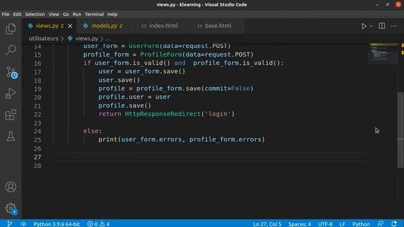Switch to the views.py tab
404x227 pixels.
click(x=49, y=26)
